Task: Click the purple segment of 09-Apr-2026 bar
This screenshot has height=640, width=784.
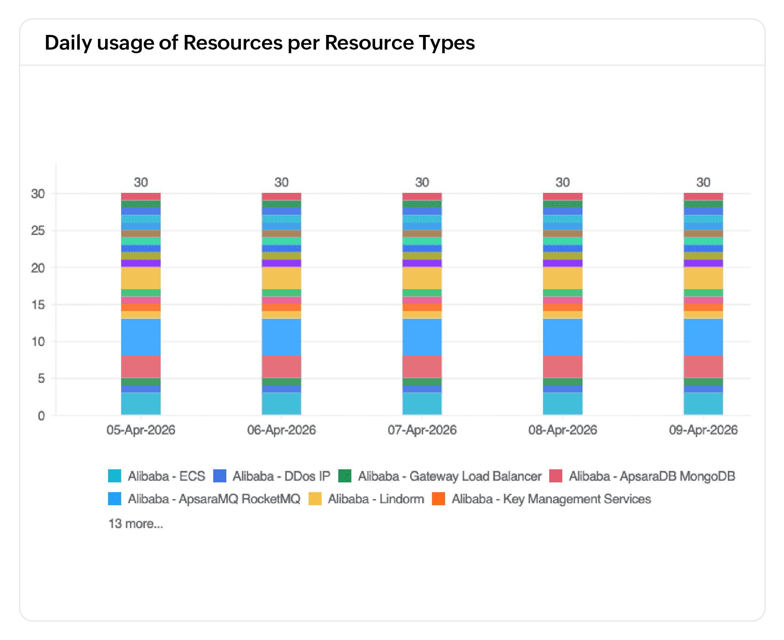Action: tap(703, 263)
